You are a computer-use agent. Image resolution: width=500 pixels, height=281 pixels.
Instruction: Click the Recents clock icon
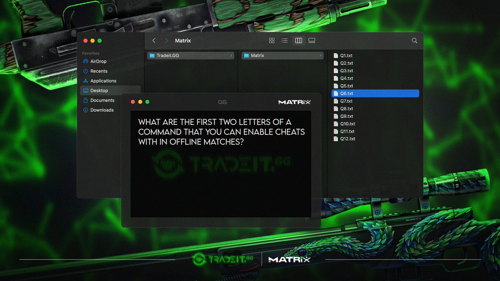86,71
